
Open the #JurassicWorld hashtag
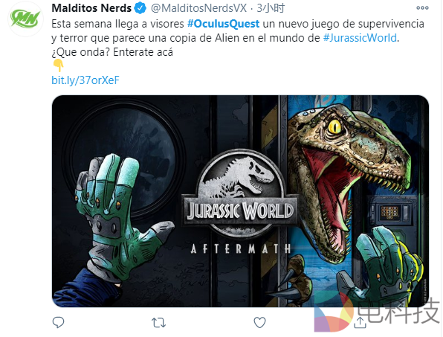360,38
